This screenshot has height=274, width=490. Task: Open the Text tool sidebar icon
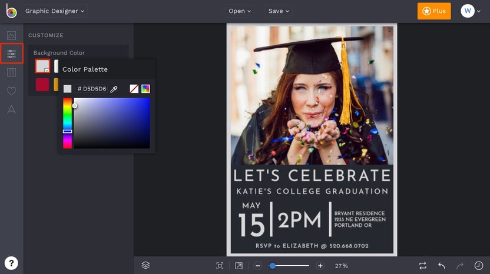(x=11, y=109)
